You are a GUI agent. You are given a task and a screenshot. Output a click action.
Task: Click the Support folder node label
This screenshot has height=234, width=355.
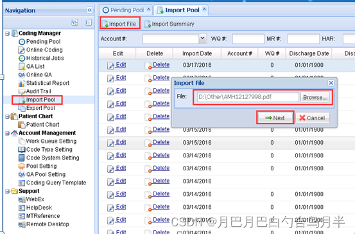click(29, 191)
